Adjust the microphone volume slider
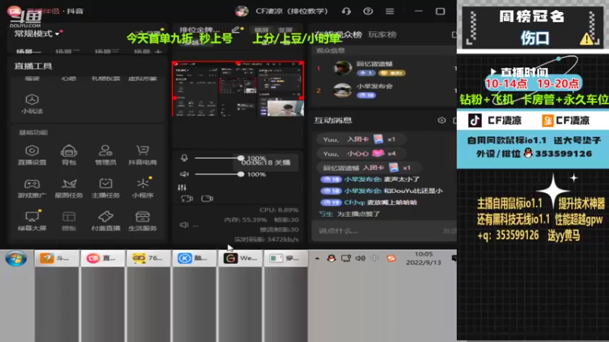The image size is (609, 342). [218, 158]
